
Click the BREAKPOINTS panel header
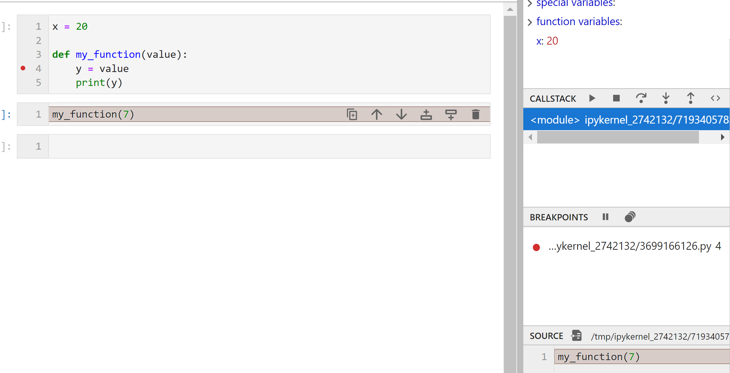[559, 217]
